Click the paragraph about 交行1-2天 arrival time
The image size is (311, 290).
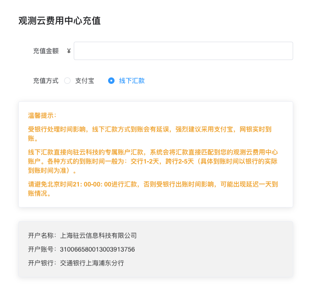[x=153, y=161]
